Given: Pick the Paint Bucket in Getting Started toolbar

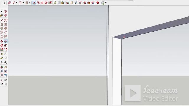Looking at the screenshot, I should point(63,3).
